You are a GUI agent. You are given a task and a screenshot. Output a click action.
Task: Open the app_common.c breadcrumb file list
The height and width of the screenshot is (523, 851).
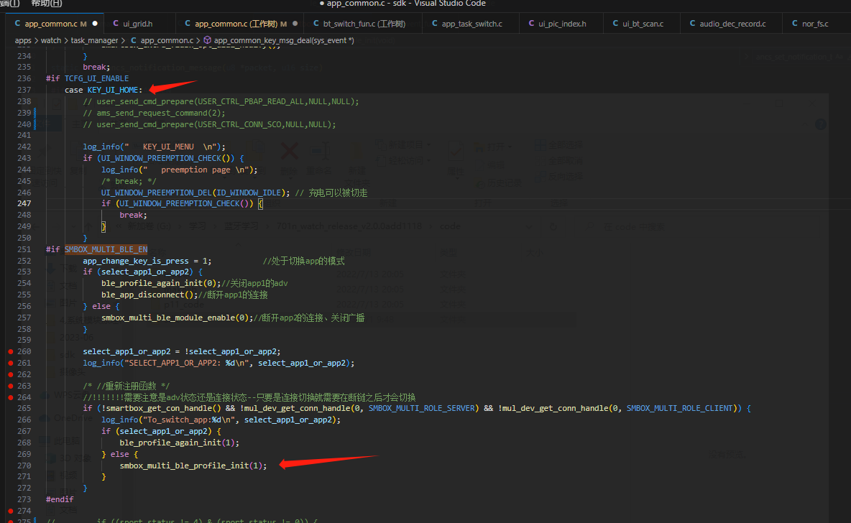pos(167,40)
